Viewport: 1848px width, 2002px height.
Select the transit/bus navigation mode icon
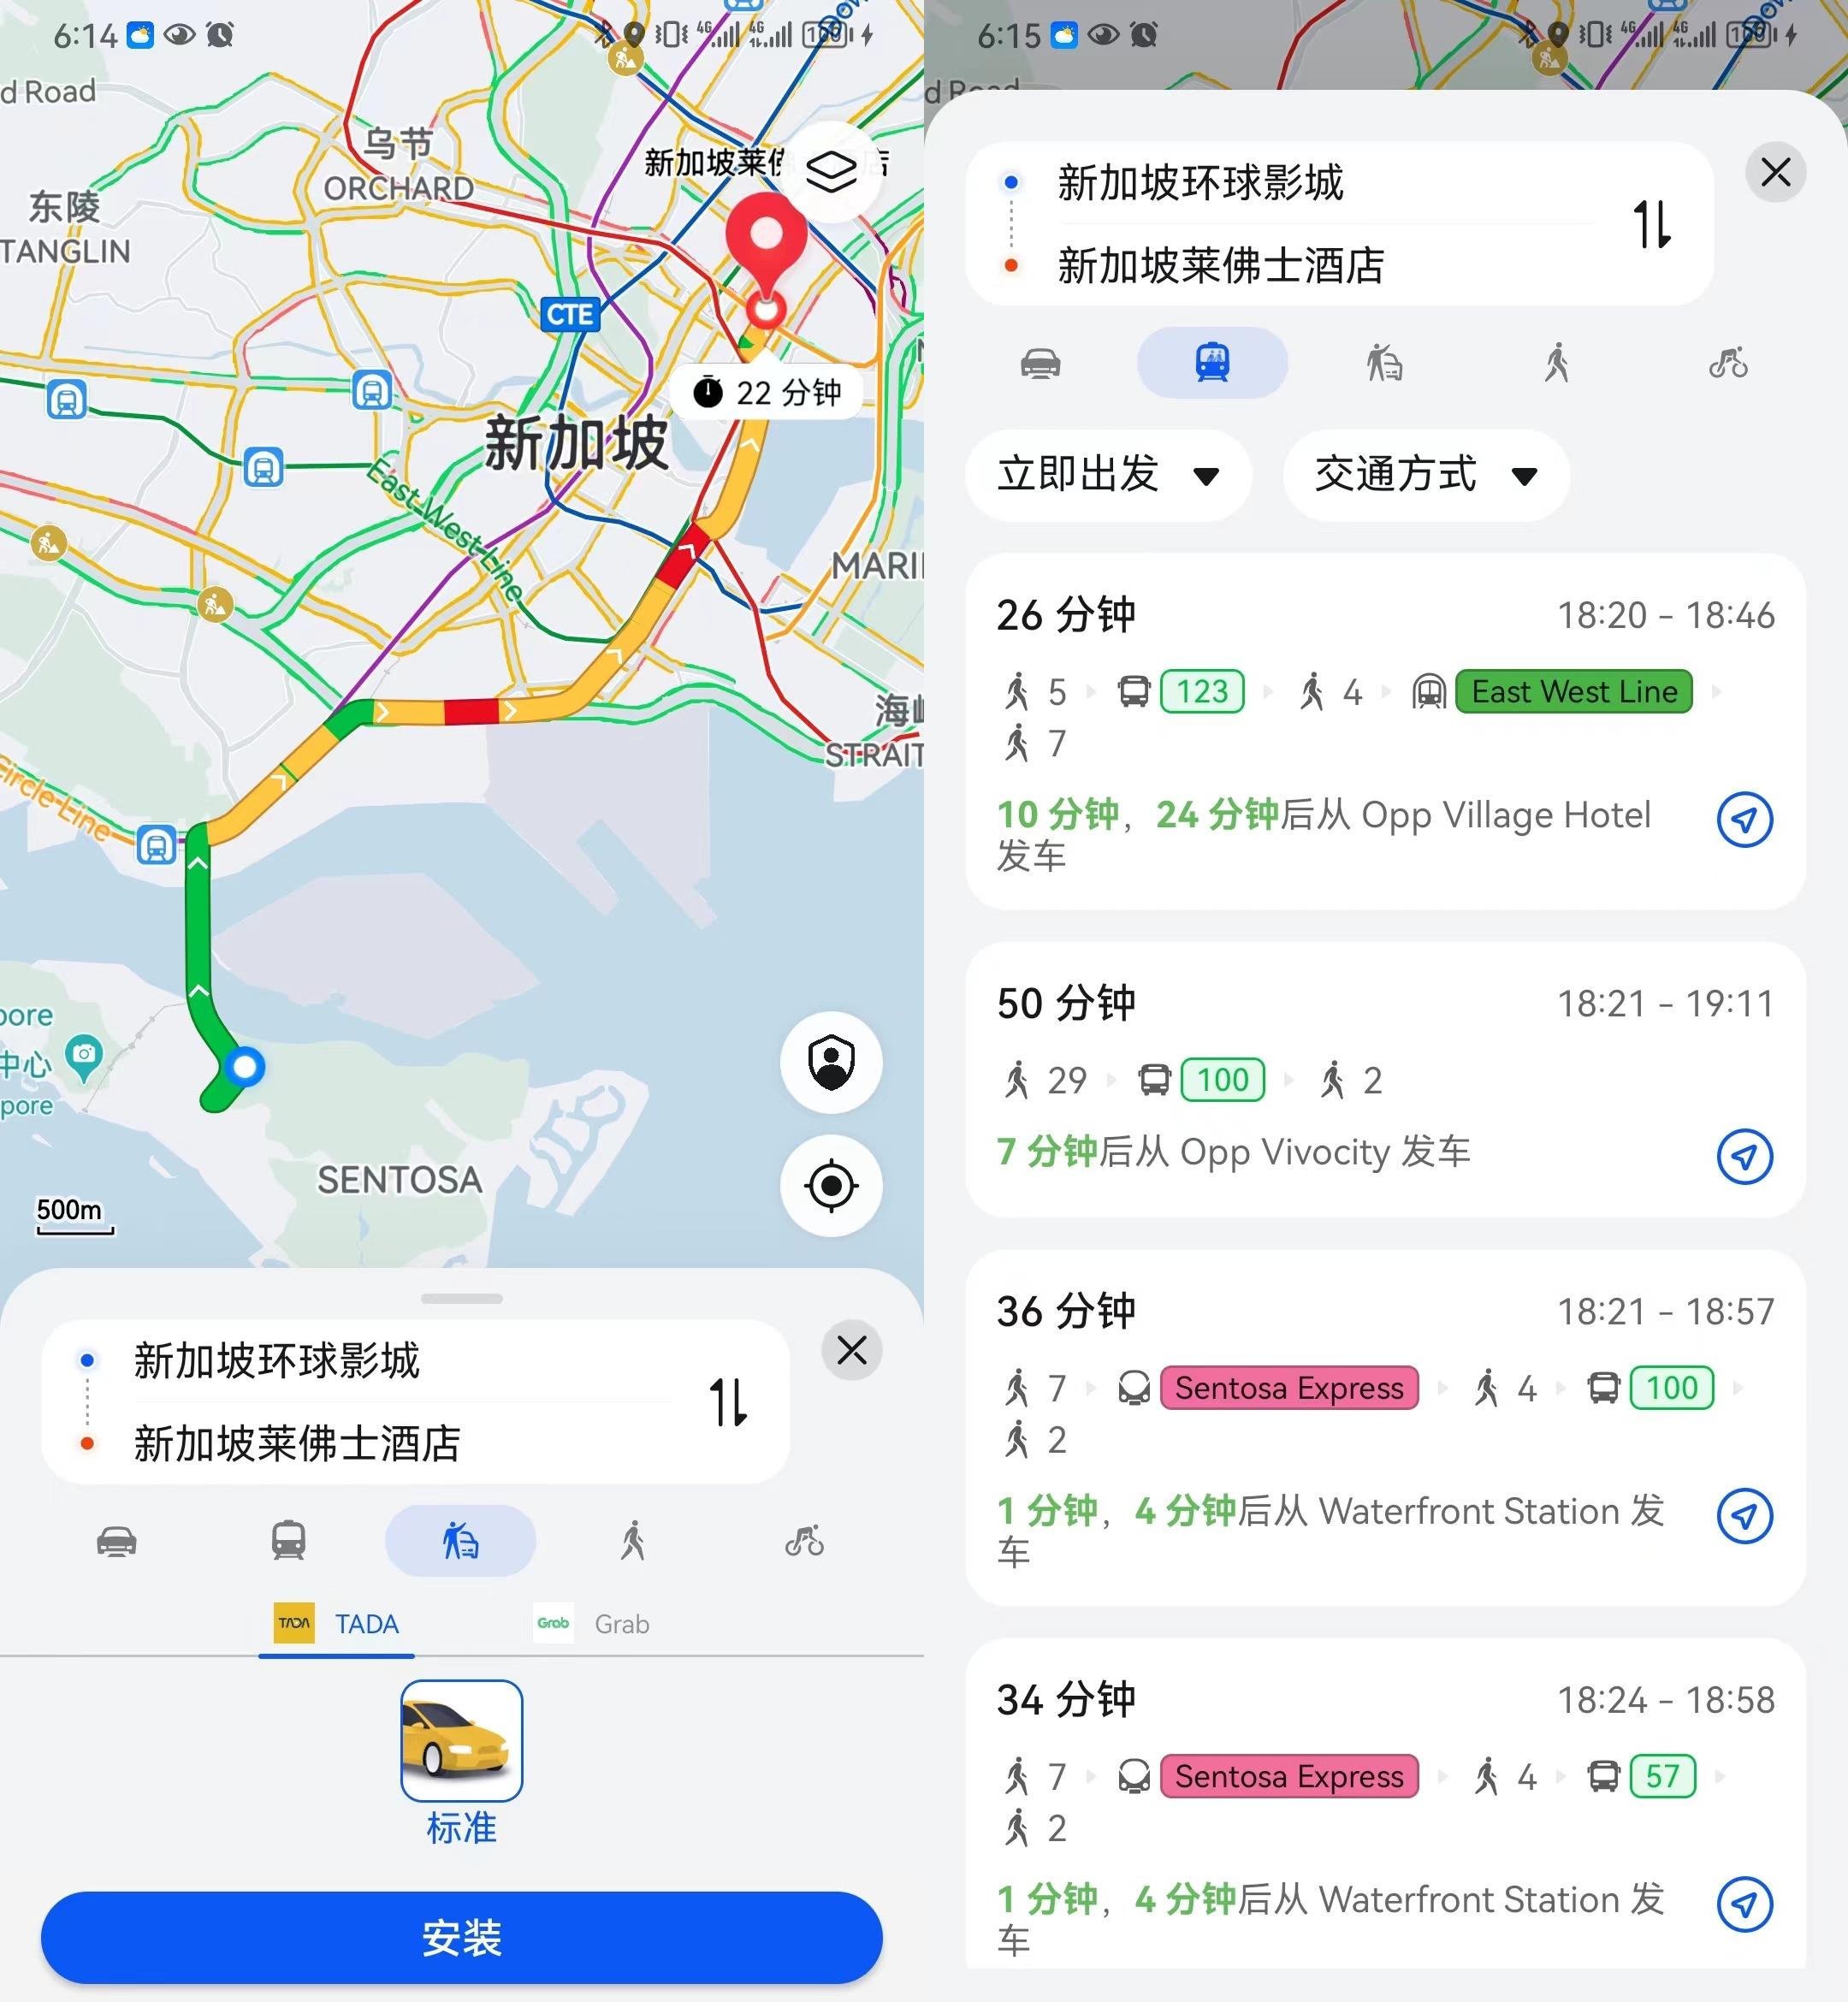1213,363
